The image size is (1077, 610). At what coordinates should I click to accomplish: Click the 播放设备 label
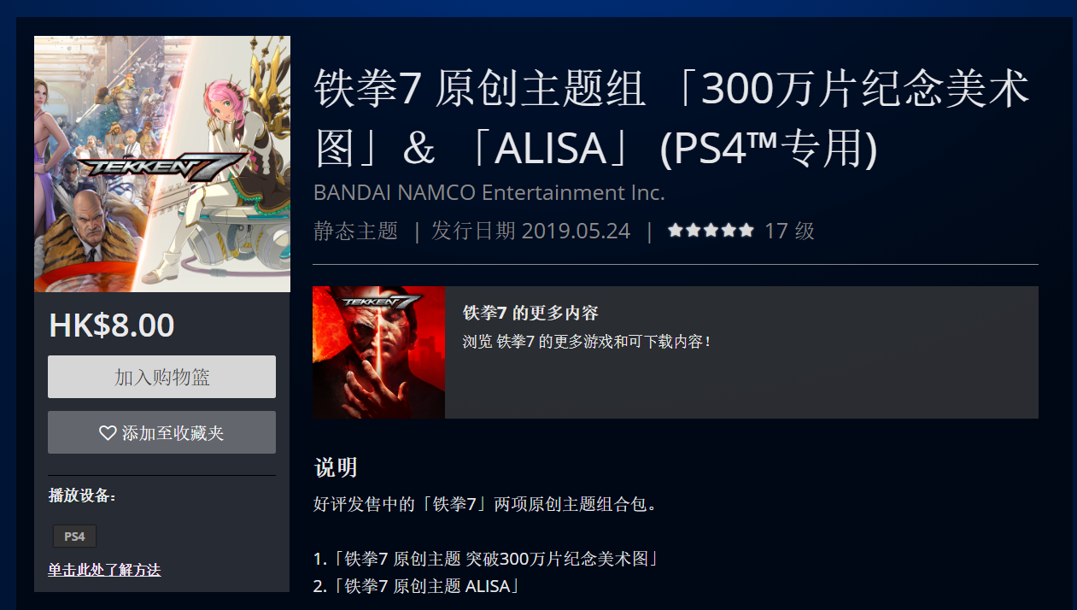82,496
